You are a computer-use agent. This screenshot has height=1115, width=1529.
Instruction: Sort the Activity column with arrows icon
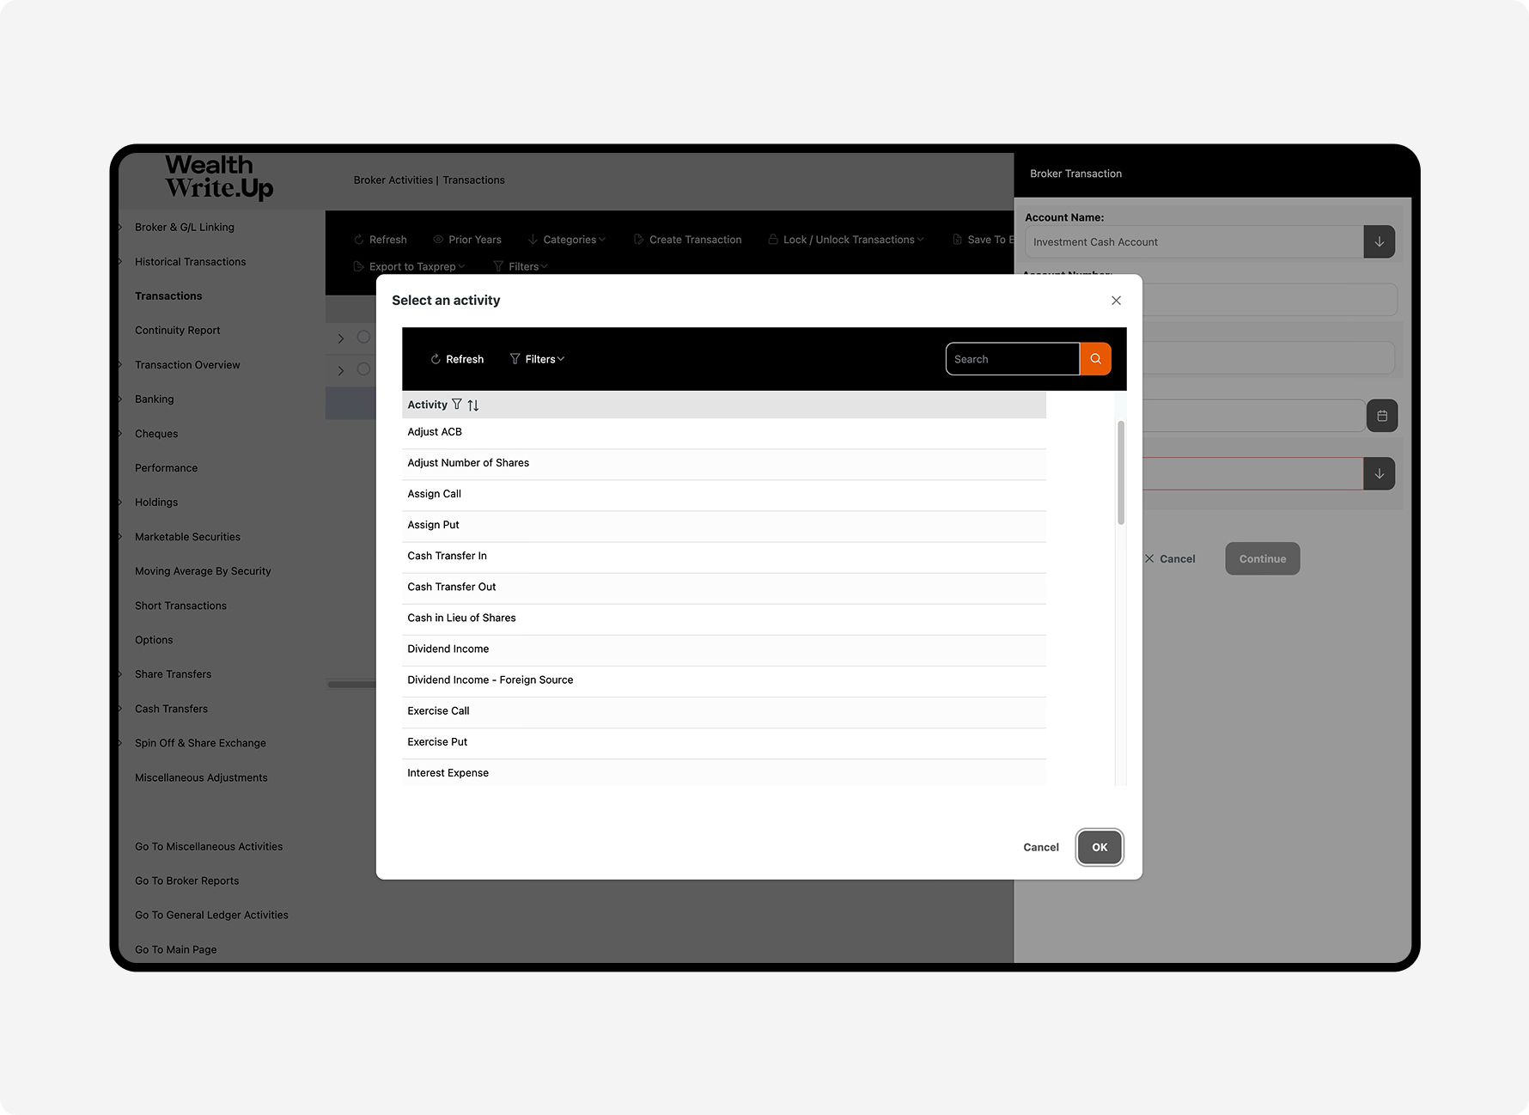473,405
